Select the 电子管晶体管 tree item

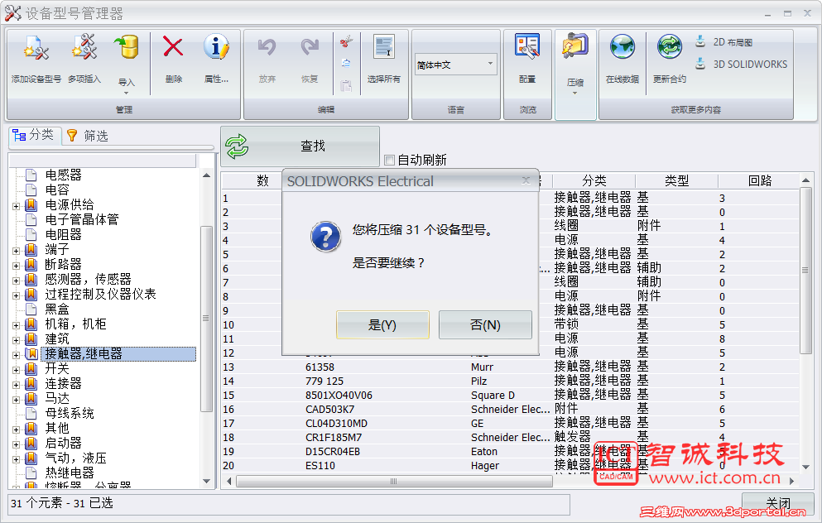point(82,219)
